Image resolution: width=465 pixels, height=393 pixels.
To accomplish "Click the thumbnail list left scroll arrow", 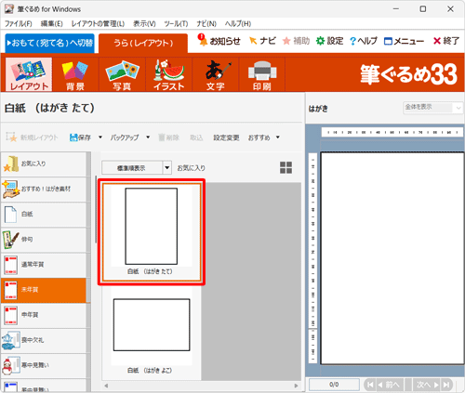I will point(106,386).
